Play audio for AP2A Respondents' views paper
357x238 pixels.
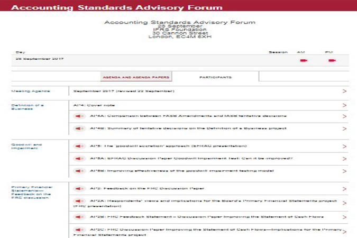tap(79, 201)
